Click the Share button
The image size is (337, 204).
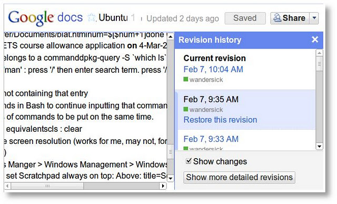point(290,18)
